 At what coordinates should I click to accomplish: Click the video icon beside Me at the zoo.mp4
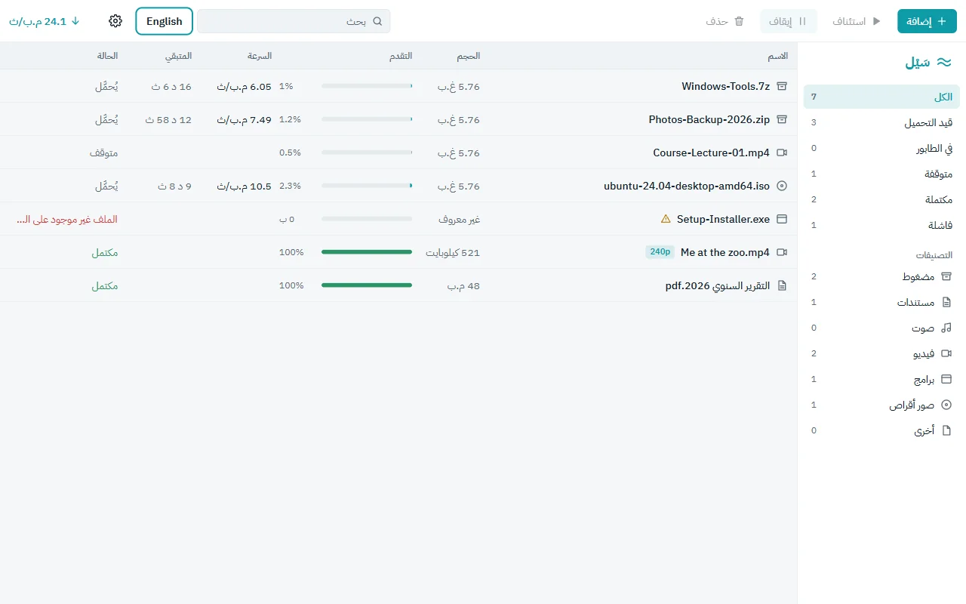click(782, 252)
